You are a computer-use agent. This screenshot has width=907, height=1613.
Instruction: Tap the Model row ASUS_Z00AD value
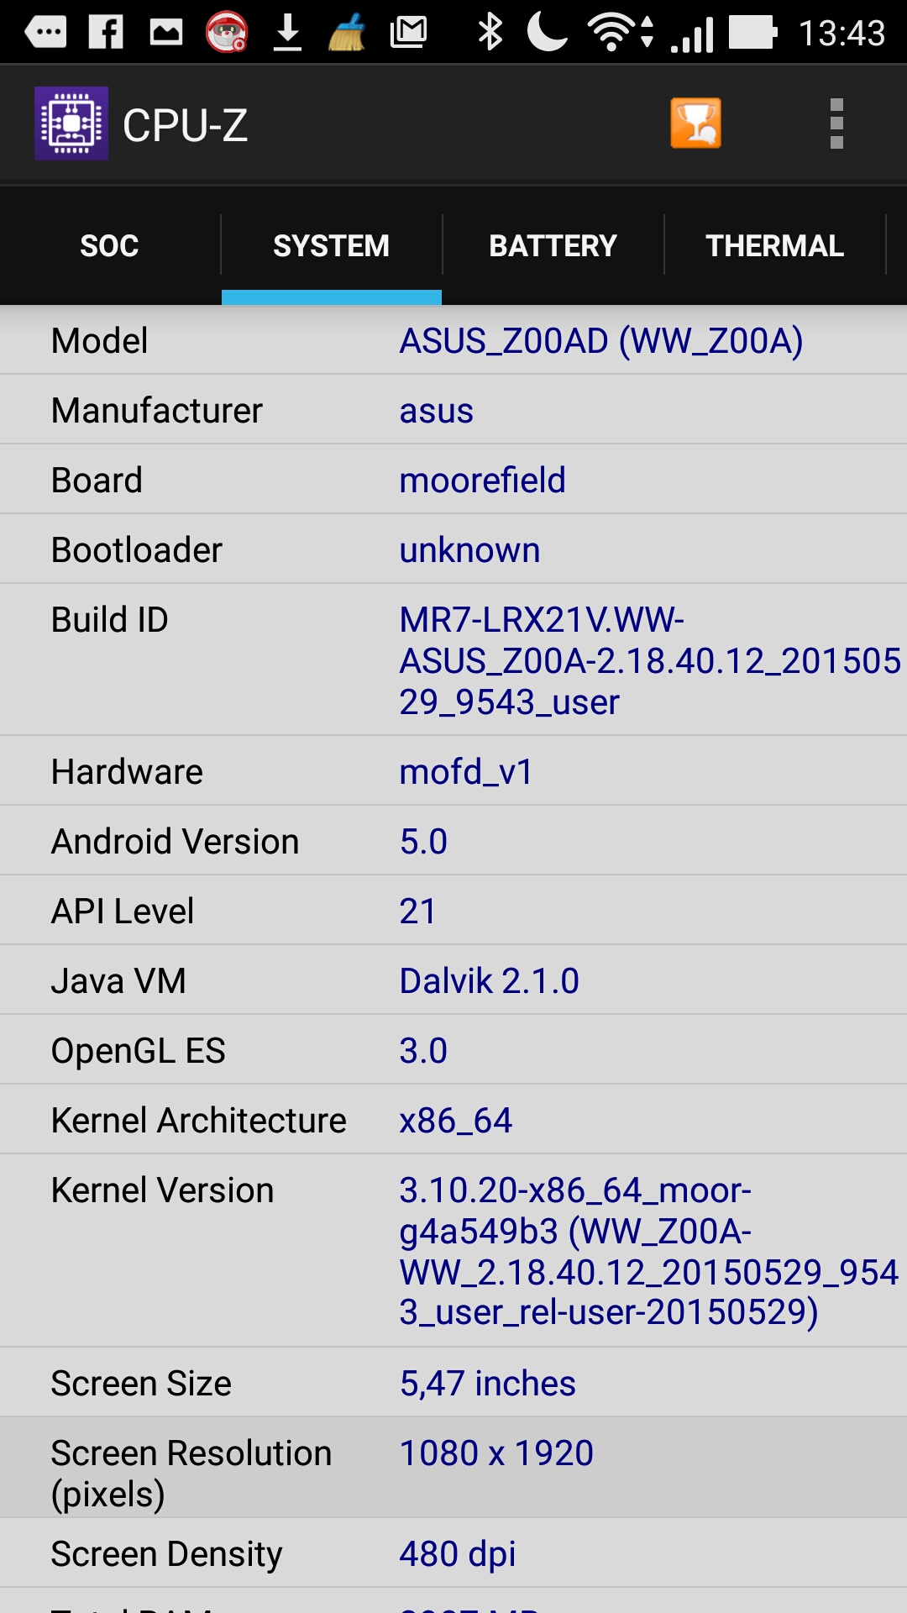(601, 341)
